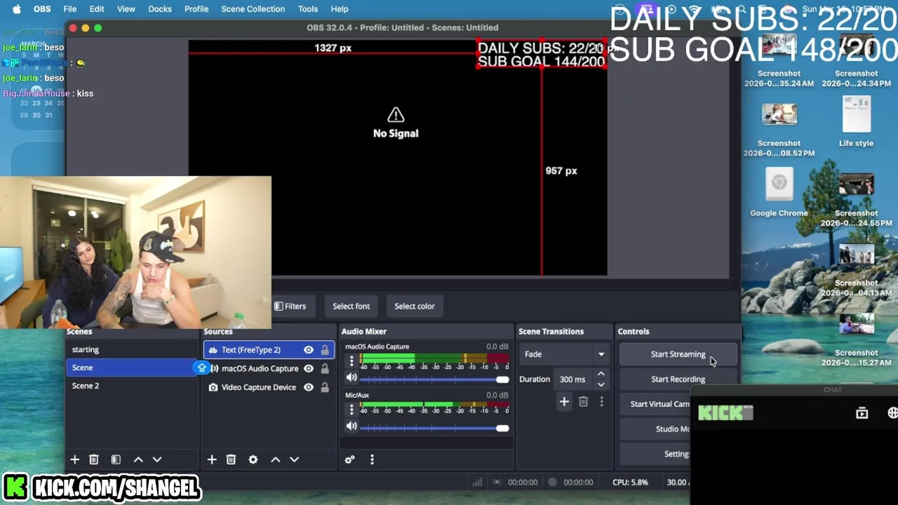Open Docks menu
This screenshot has width=898, height=505.
(160, 9)
